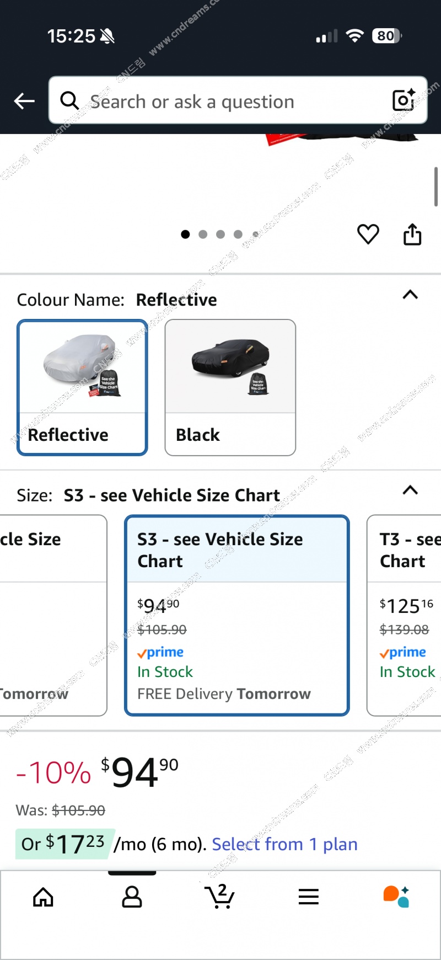Select the S3 Vehicle Size card

pos(237,615)
